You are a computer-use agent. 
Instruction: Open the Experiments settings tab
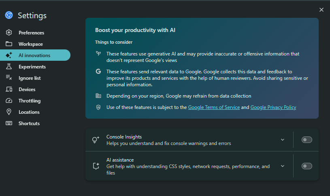(x=32, y=67)
